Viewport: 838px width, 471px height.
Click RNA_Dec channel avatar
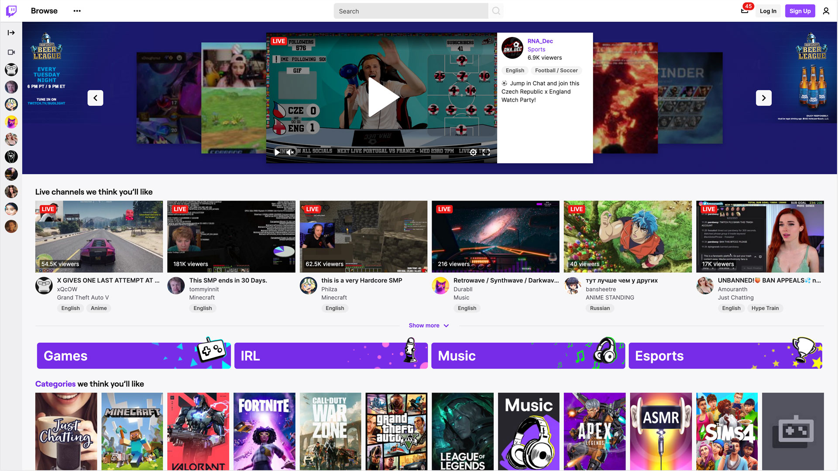point(512,48)
